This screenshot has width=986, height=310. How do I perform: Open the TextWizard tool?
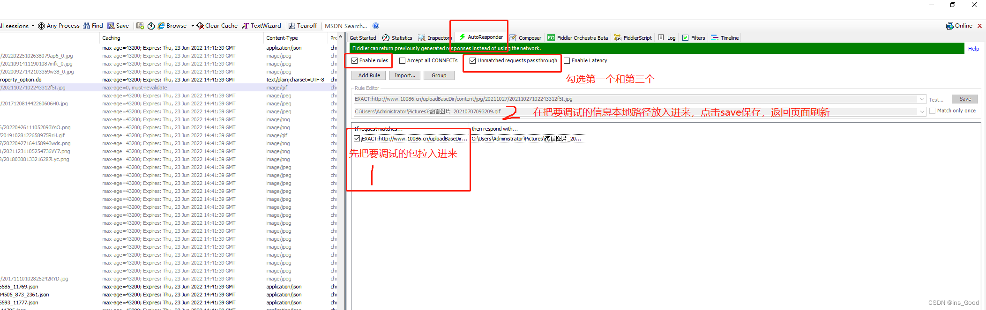pyautogui.click(x=261, y=26)
